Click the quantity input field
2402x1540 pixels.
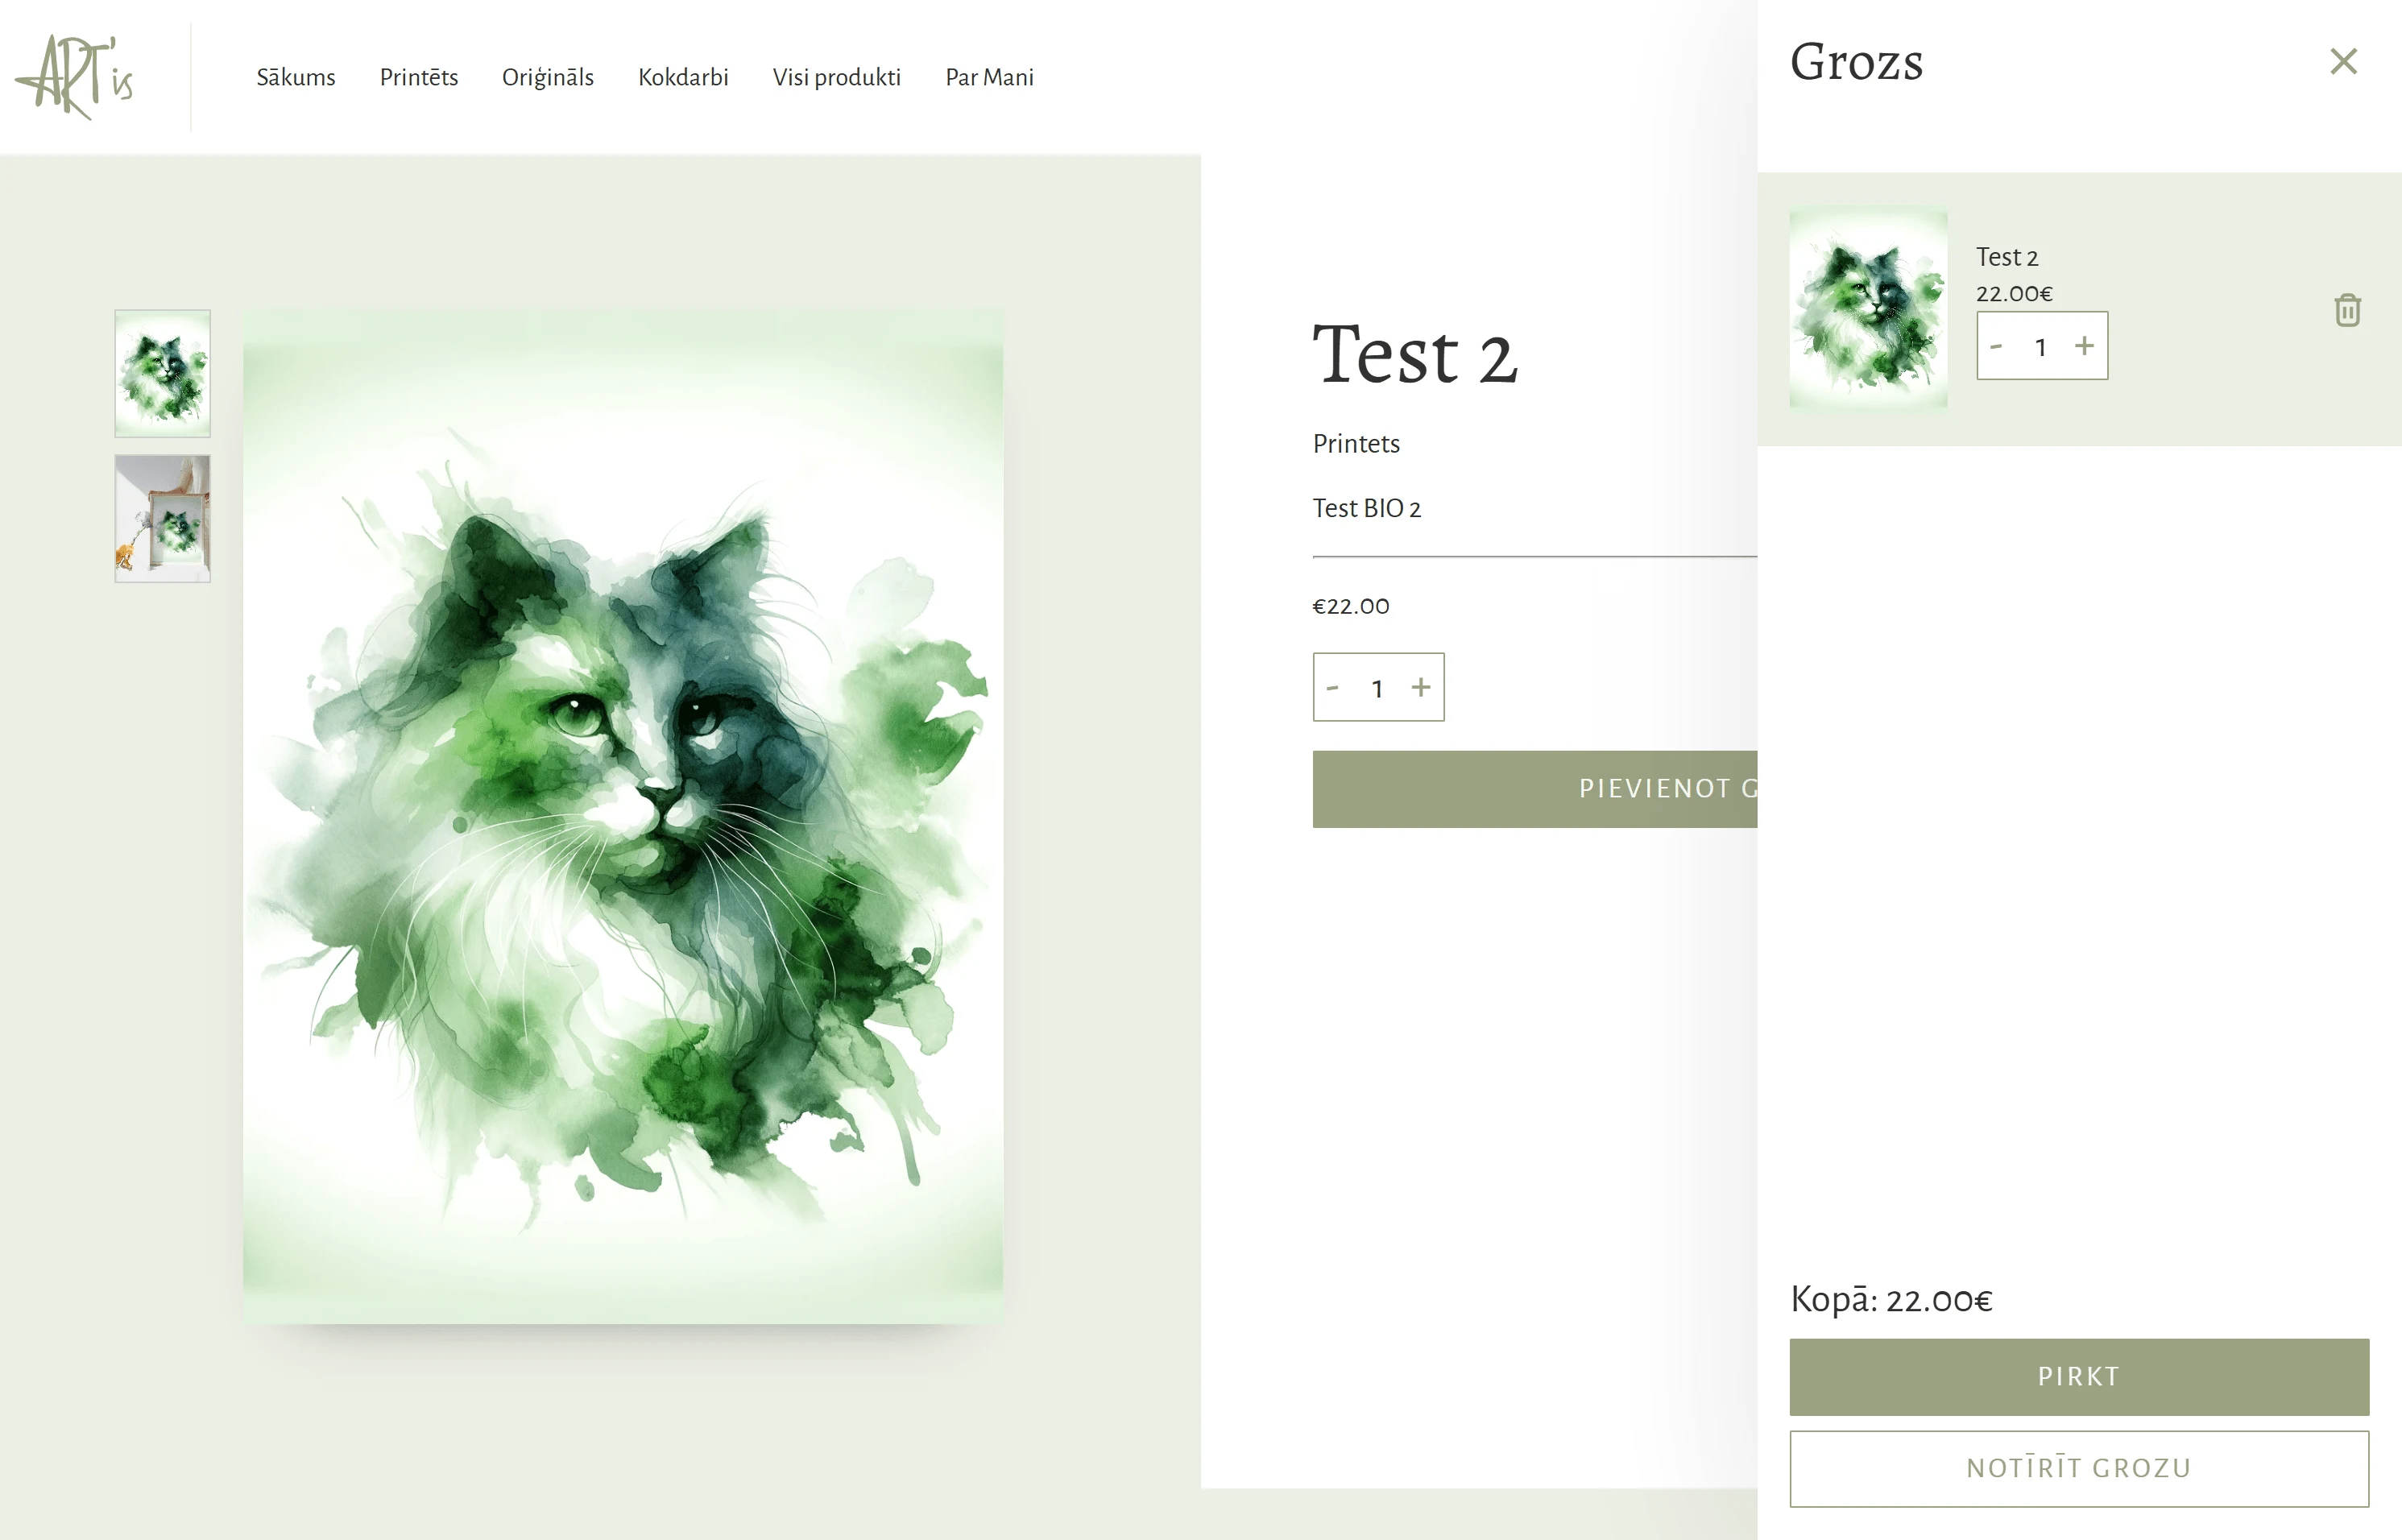coord(1378,687)
